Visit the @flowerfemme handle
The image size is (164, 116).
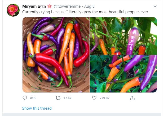66,6
